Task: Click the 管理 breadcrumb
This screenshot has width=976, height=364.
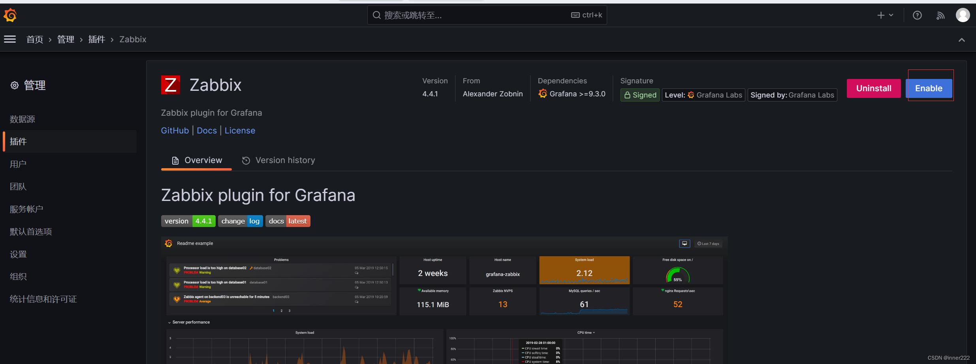Action: pyautogui.click(x=66, y=39)
